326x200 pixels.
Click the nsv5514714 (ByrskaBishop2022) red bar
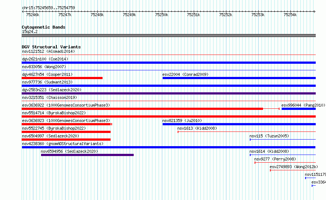[x=168, y=116]
